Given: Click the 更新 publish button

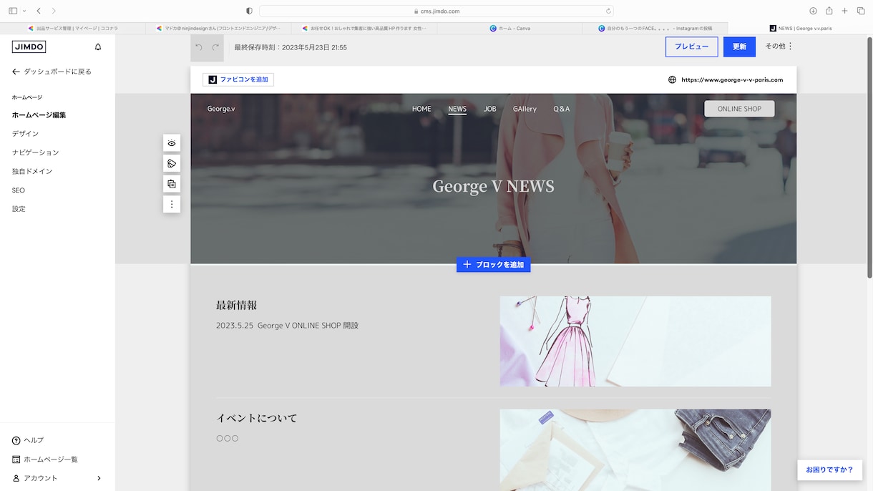Looking at the screenshot, I should click(x=739, y=47).
